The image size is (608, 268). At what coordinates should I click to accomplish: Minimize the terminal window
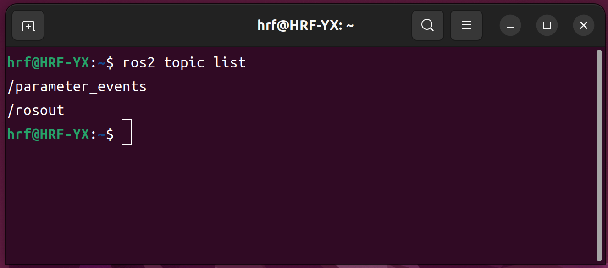[510, 26]
